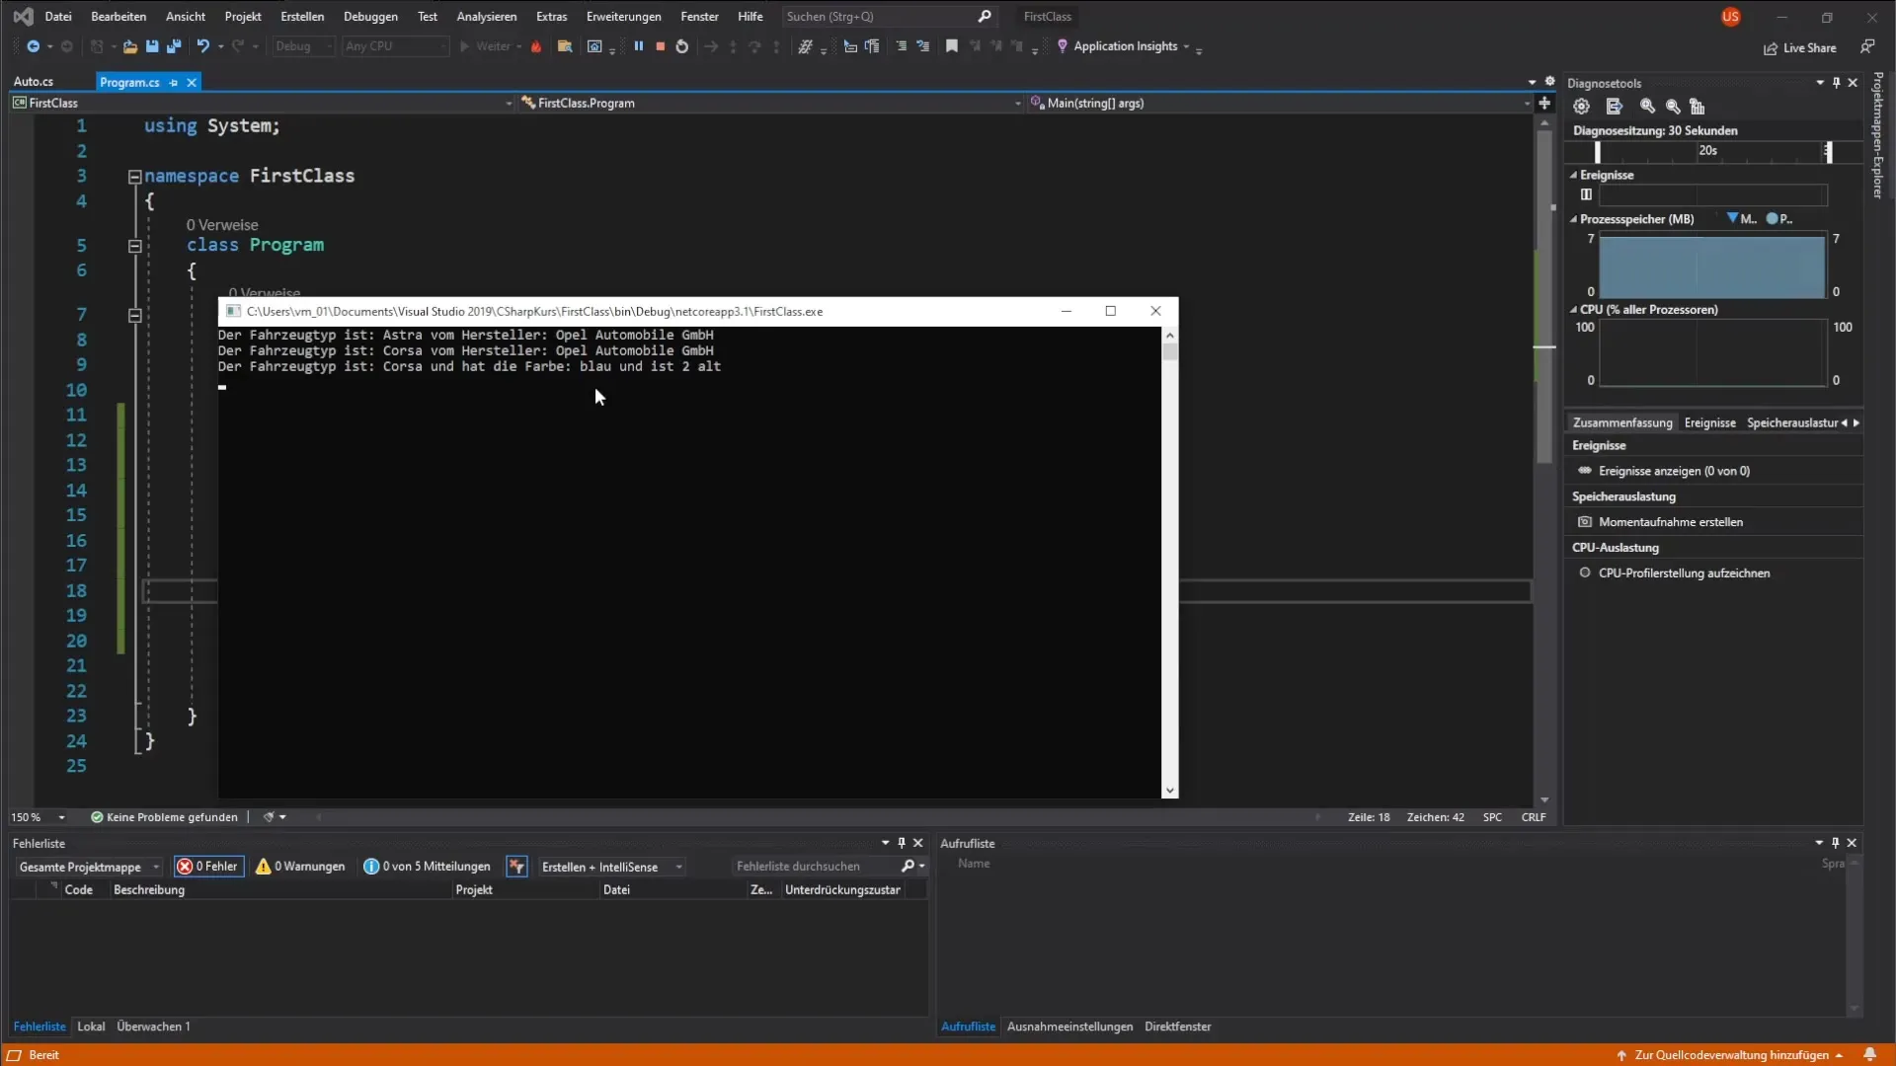Open the Erstellen + IntelliSense dropdown
The height and width of the screenshot is (1066, 1896).
611,867
